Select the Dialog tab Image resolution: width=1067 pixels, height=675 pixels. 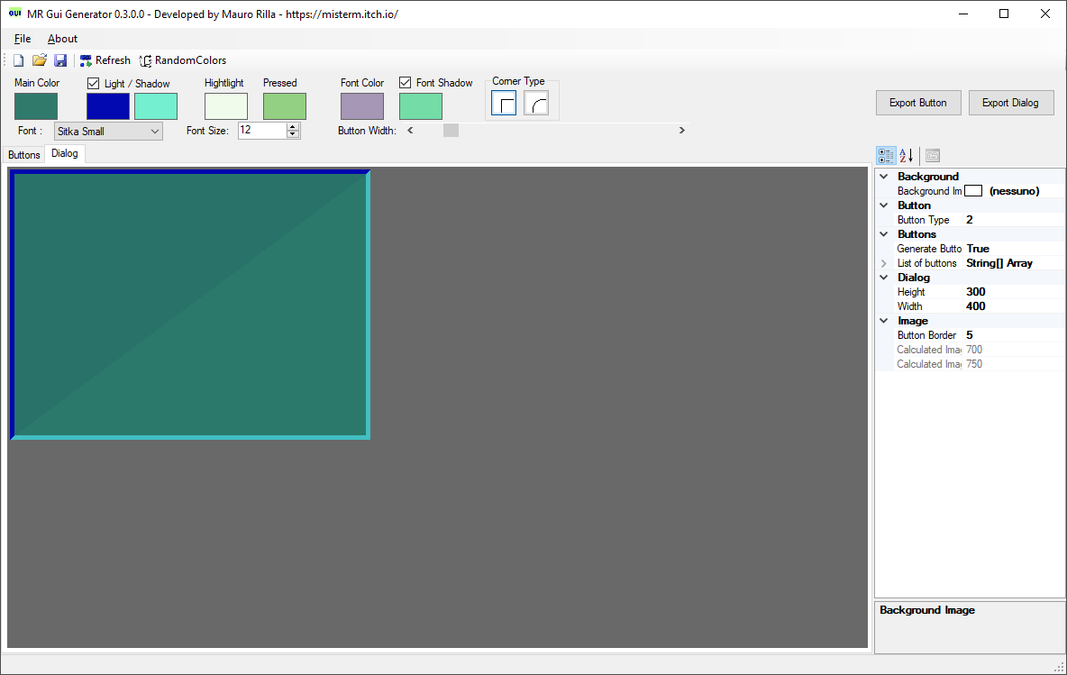click(65, 154)
